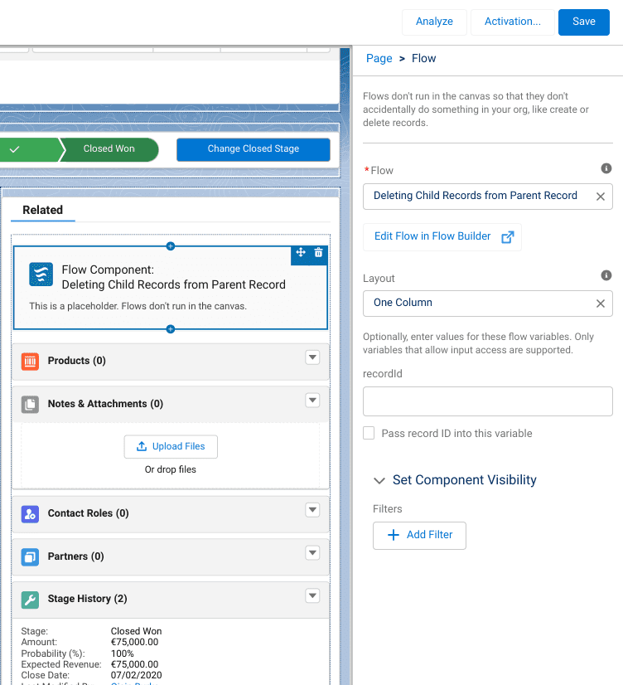Select the Related tab
623x685 pixels.
click(x=43, y=210)
